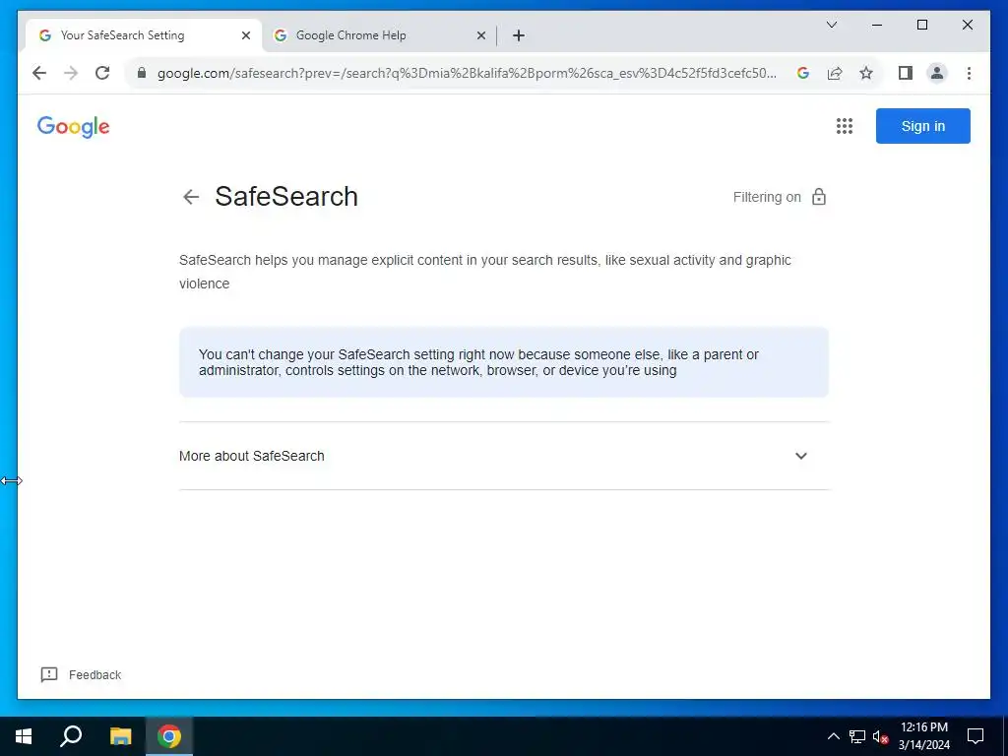Open the Google apps grid
The image size is (1008, 756).
tap(844, 126)
